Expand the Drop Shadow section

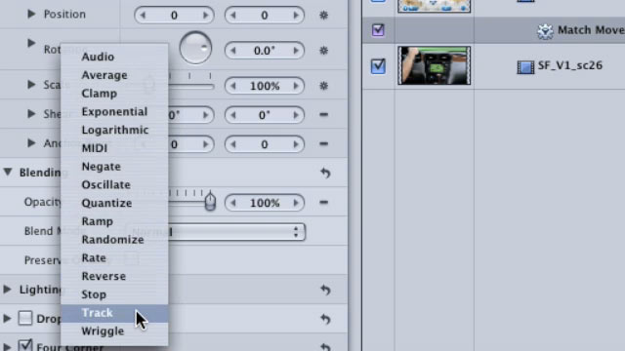(7, 318)
